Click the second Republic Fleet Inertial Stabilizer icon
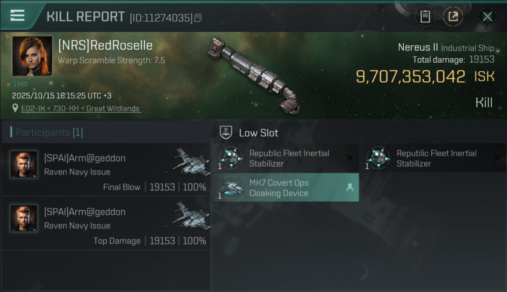The image size is (507, 292). pyautogui.click(x=378, y=158)
